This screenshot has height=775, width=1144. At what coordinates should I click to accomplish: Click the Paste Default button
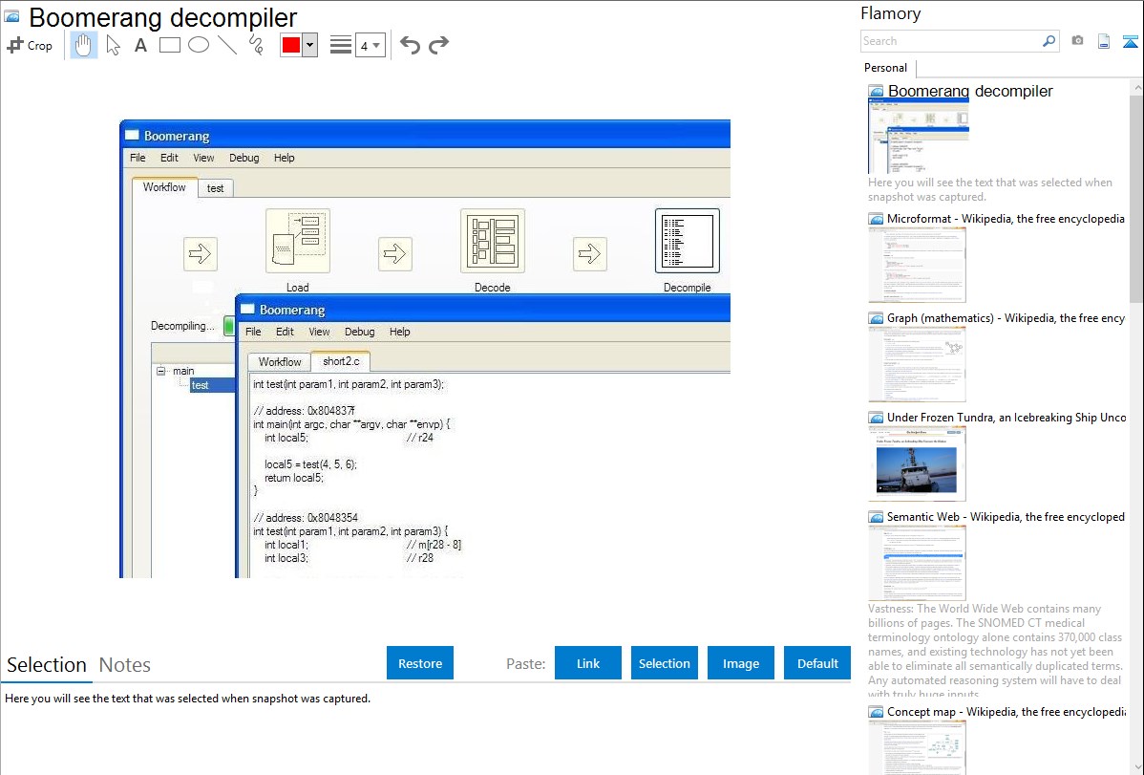tap(817, 663)
